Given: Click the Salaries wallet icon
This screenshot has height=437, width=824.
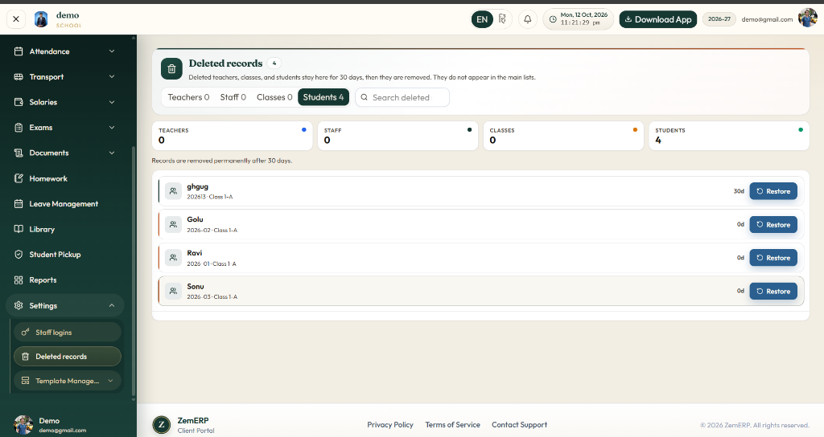Looking at the screenshot, I should pyautogui.click(x=19, y=102).
